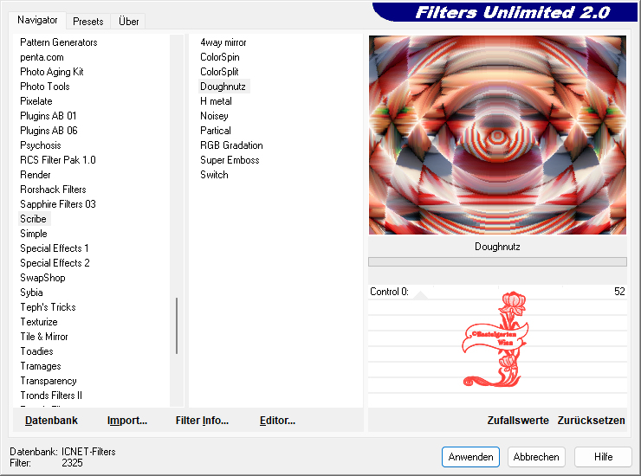Viewport: 641px width, 476px height.
Task: Select the Doughnutz filter
Action: [223, 87]
